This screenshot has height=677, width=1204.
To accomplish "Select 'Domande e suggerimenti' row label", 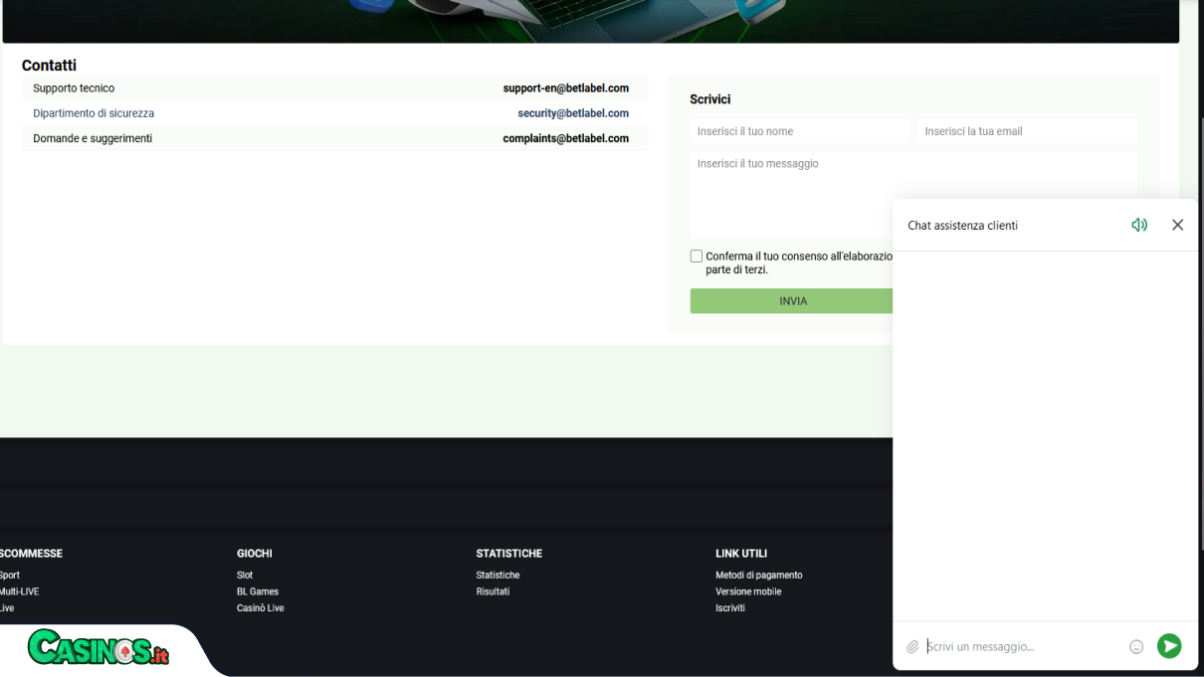I will pos(93,138).
